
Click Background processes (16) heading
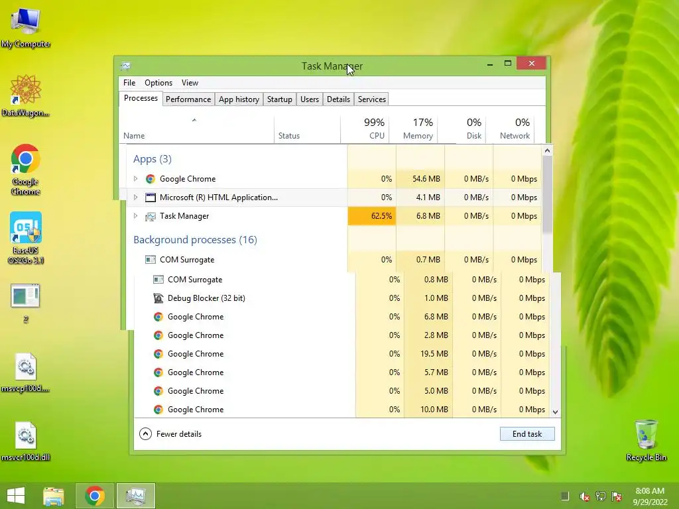[x=196, y=240]
